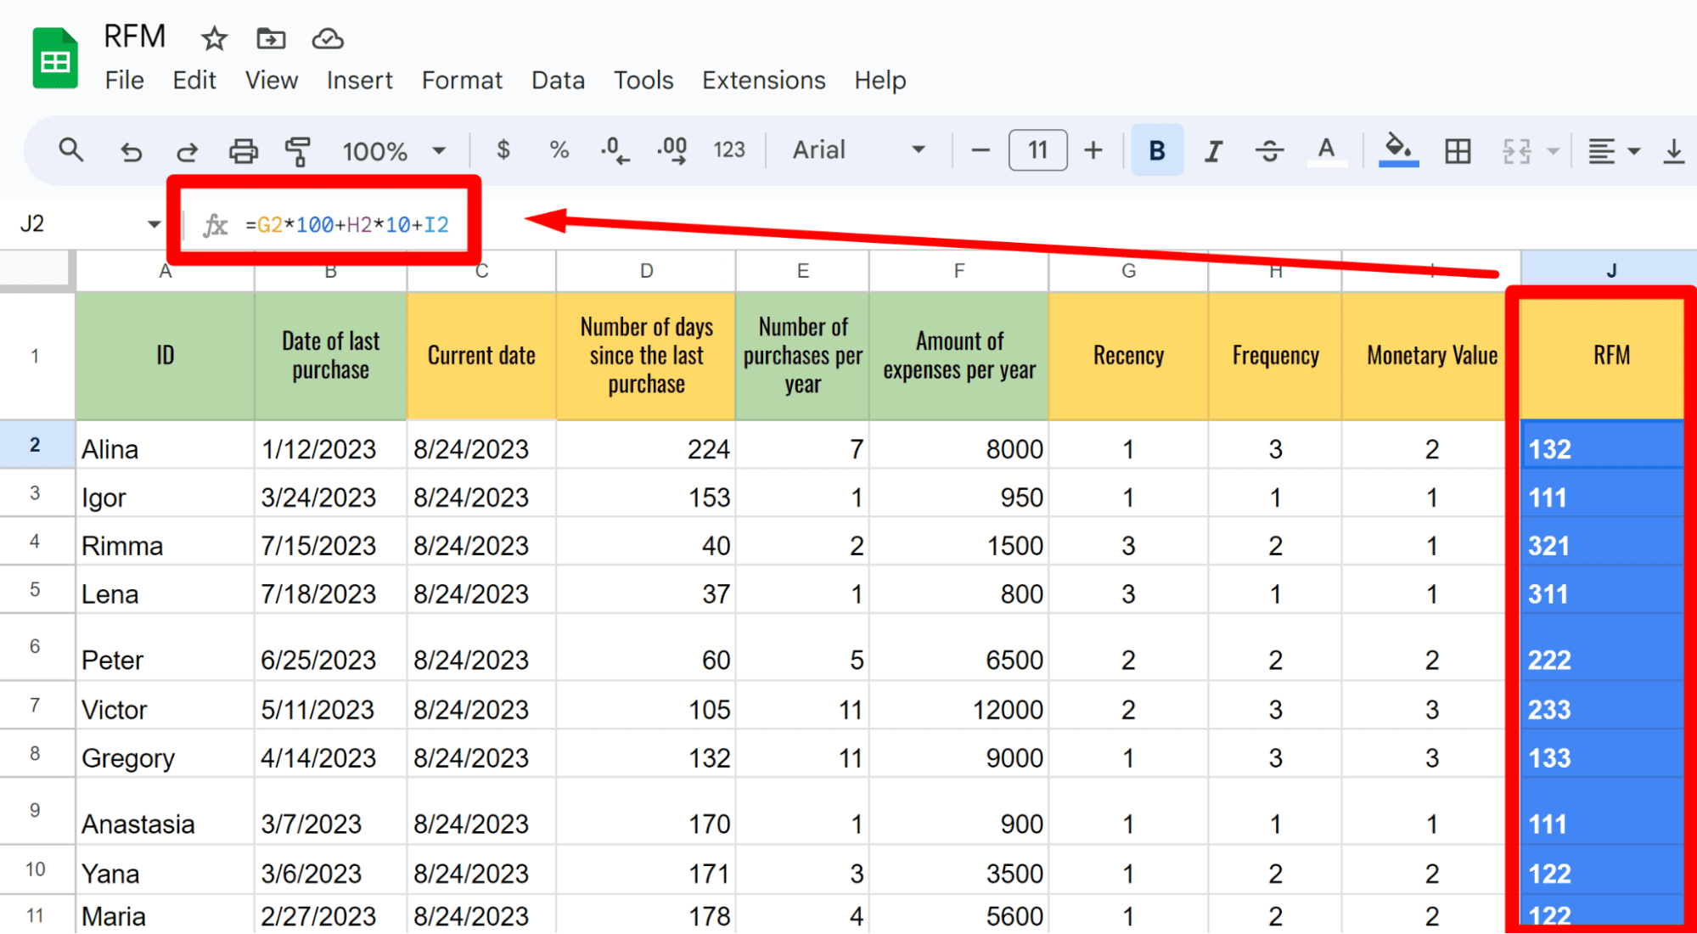Open the Extensions menu
Viewport: 1697px width, 934px height.
tap(762, 80)
